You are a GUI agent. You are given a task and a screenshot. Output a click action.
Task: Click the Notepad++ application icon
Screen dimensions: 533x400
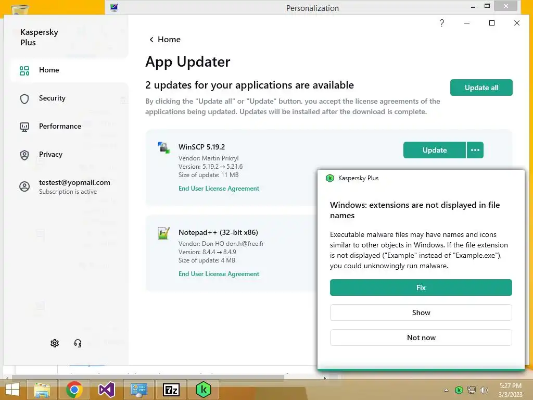(164, 233)
